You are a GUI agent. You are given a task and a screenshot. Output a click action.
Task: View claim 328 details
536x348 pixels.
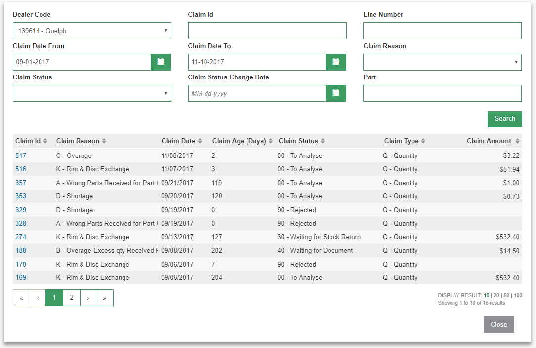tap(21, 223)
